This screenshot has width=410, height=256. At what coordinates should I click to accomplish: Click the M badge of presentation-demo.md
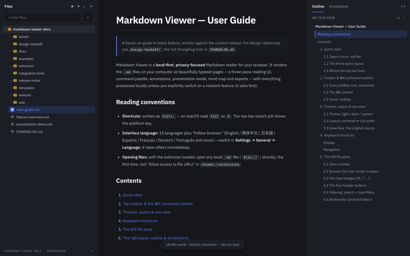[12, 124]
